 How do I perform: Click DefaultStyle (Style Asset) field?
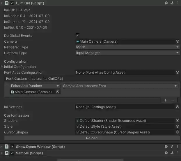125,126
